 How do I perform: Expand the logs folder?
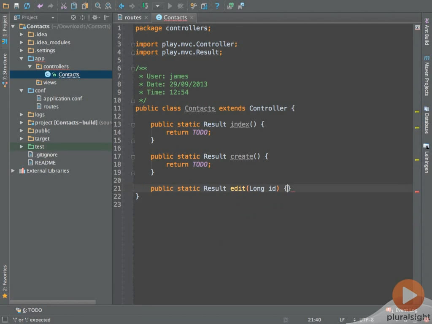pos(21,114)
